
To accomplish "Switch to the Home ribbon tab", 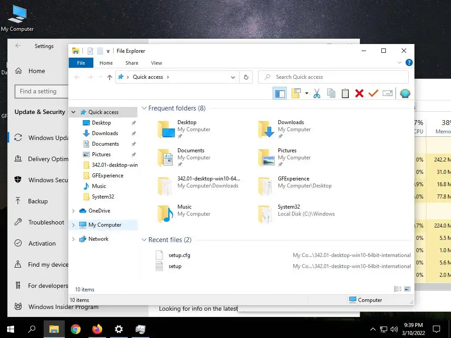I will point(106,63).
